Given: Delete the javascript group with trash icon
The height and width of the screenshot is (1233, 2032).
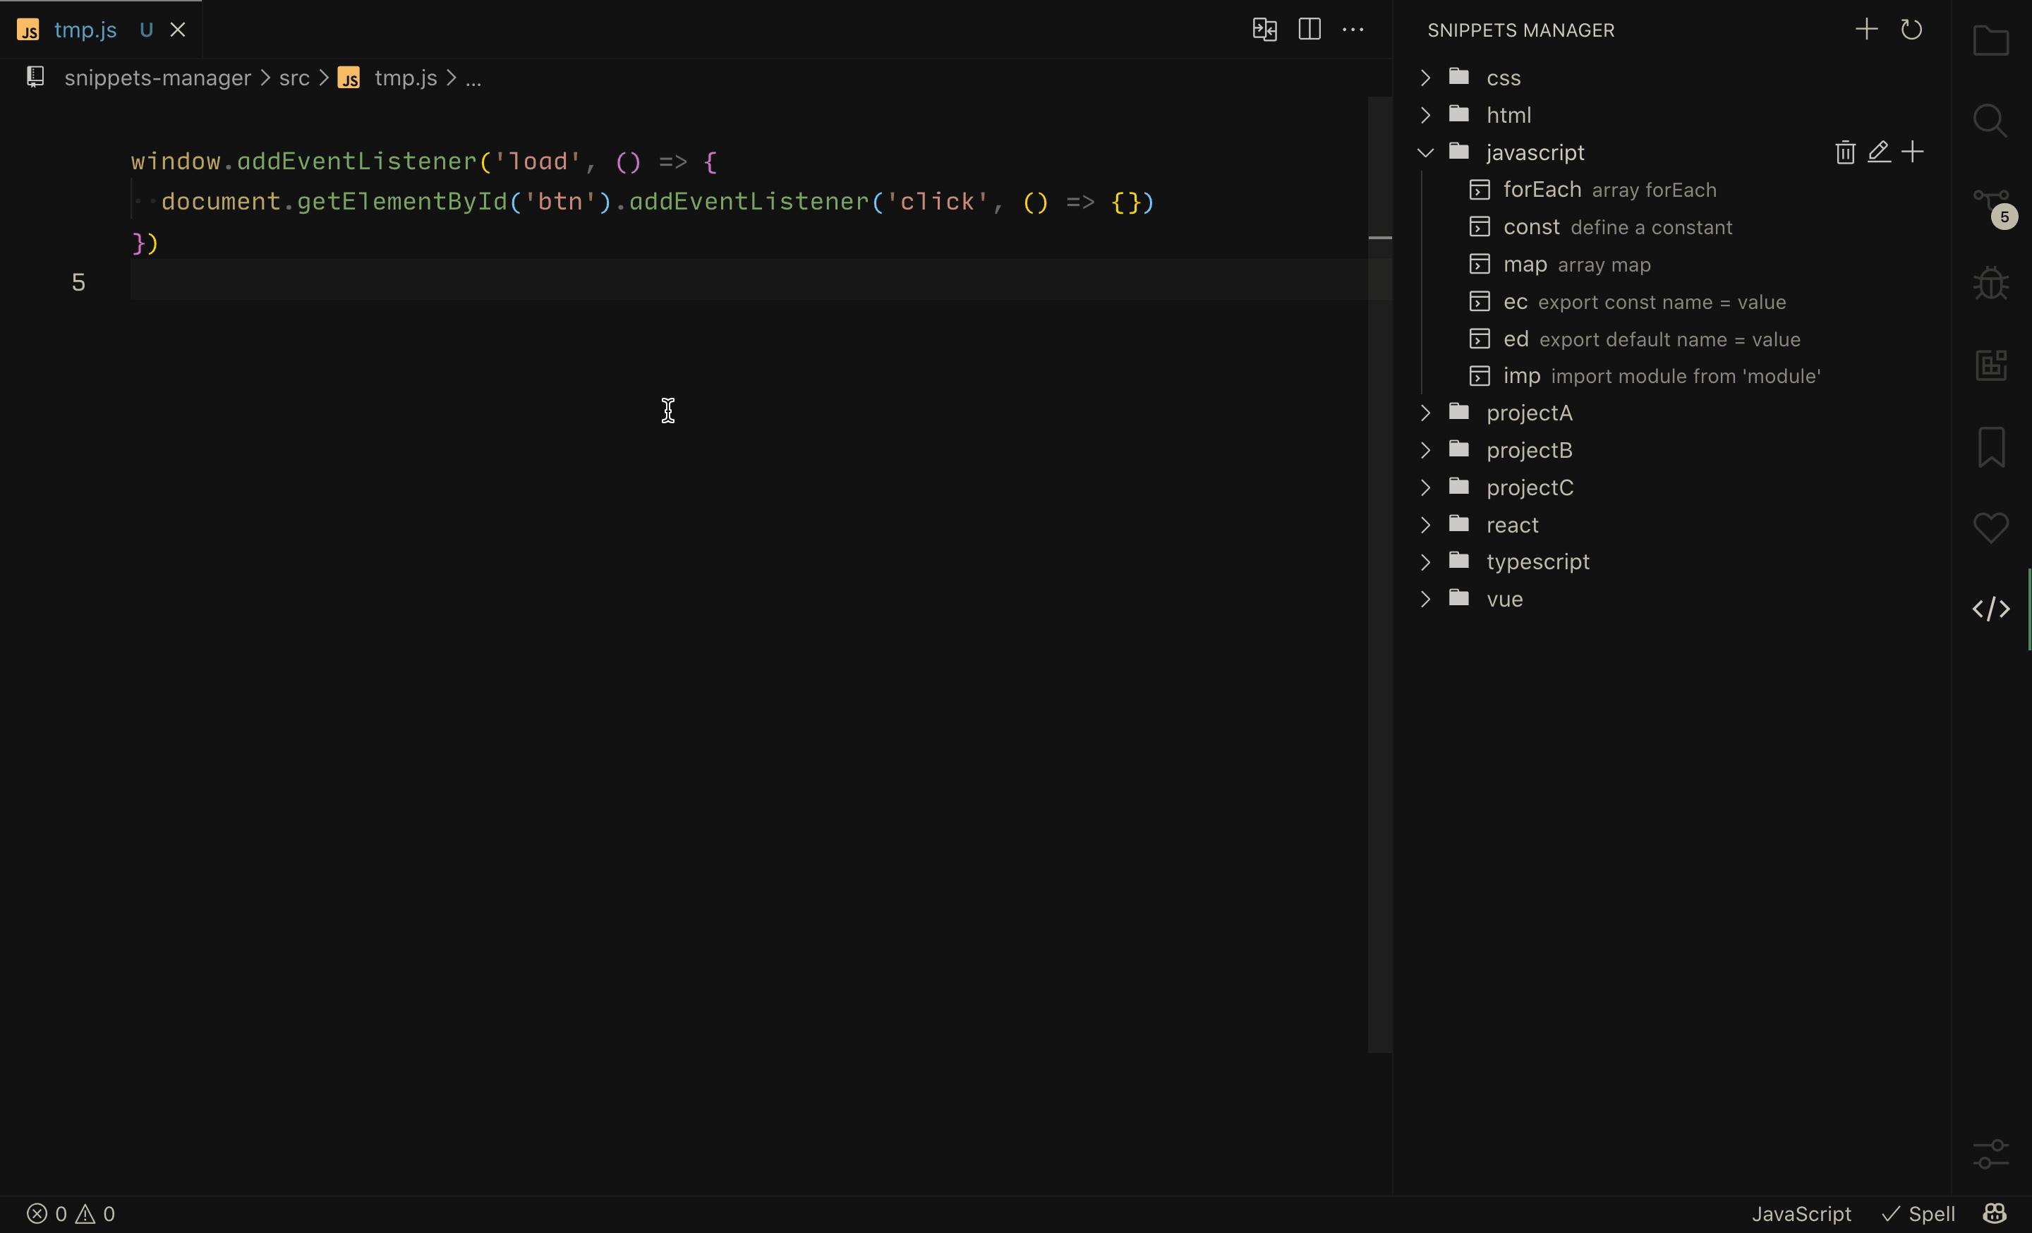Looking at the screenshot, I should (x=1846, y=152).
